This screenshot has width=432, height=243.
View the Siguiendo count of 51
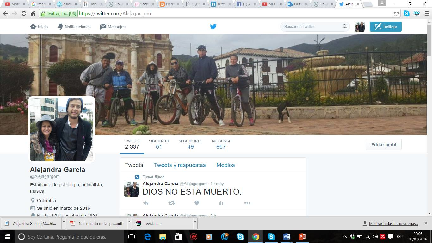tap(159, 144)
